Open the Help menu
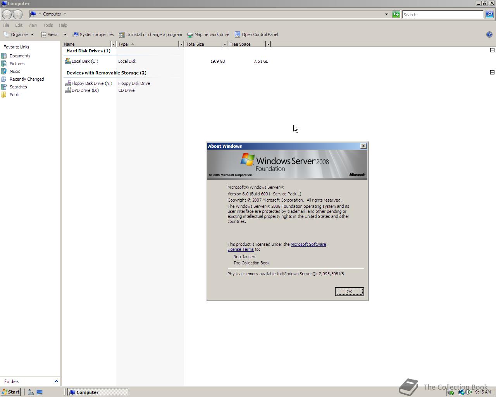This screenshot has height=397, width=496. point(63,25)
